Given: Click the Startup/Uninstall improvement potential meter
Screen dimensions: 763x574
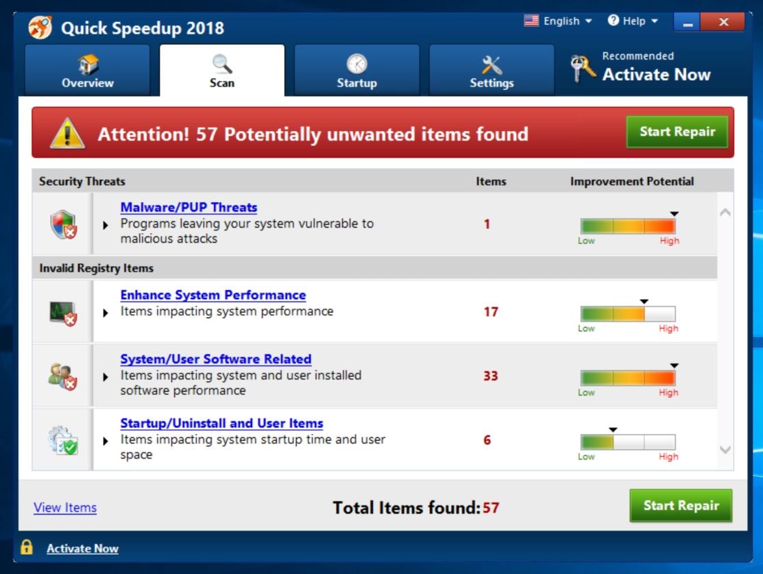Looking at the screenshot, I should [628, 442].
